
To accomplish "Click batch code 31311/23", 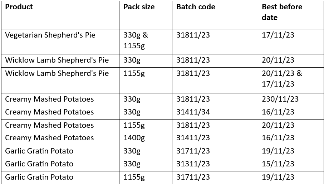I will (193, 164).
